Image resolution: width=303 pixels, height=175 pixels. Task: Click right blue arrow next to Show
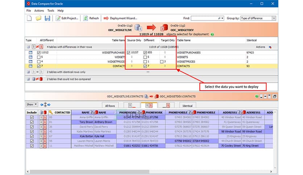click(49, 104)
